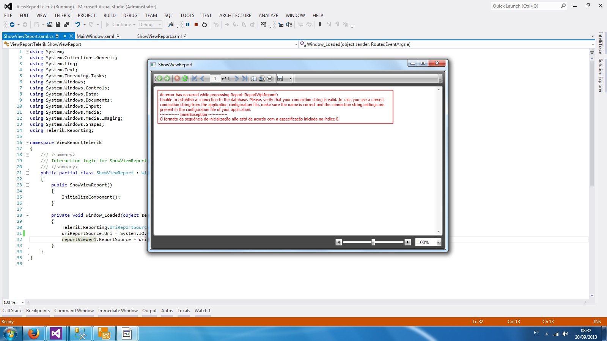Open the Locals debug tab

pyautogui.click(x=184, y=311)
